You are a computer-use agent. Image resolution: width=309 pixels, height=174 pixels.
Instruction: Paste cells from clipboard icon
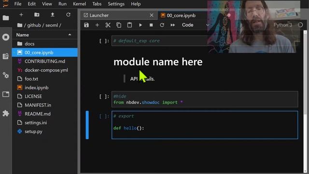pos(129,25)
